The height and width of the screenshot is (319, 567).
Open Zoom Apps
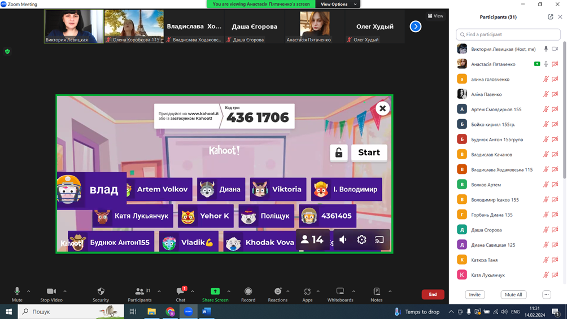click(x=307, y=294)
